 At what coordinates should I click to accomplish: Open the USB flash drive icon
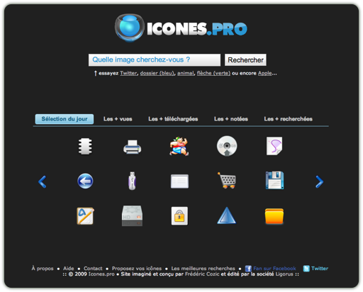pos(132,181)
